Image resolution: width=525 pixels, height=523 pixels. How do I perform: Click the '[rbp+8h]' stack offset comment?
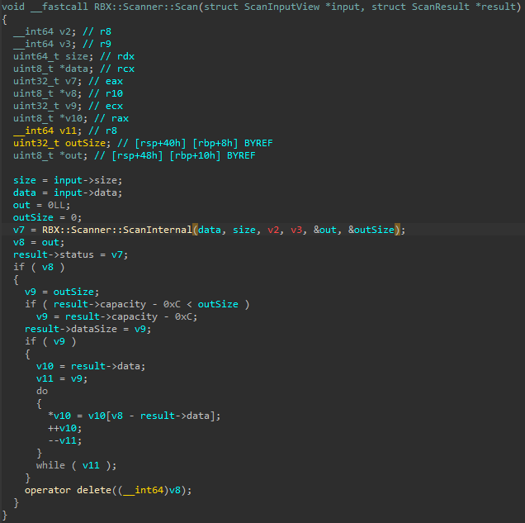[215, 143]
